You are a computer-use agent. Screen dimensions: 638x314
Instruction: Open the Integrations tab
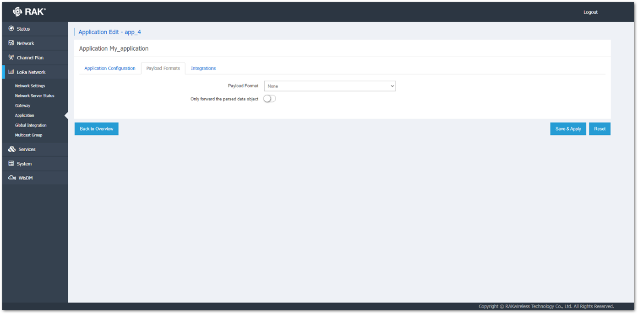(x=203, y=68)
